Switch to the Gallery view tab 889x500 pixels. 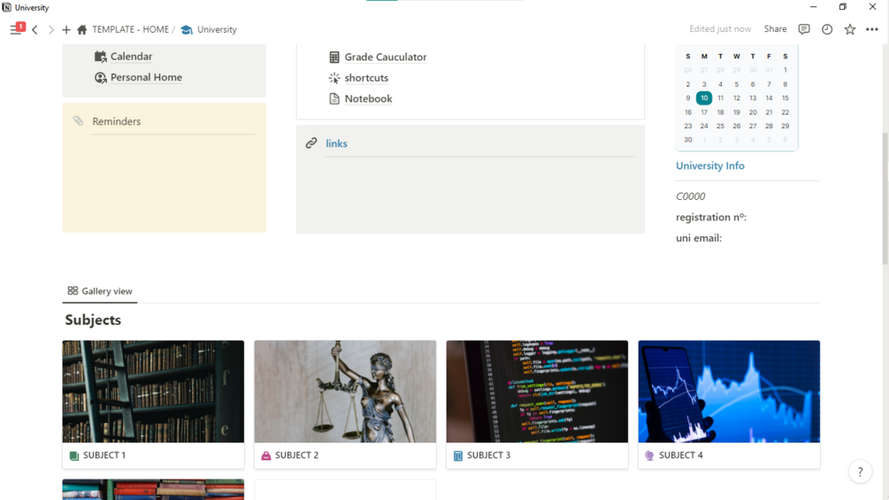(100, 291)
